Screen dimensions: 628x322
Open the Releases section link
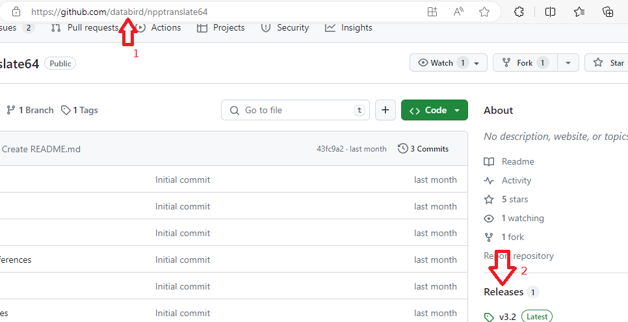(x=503, y=292)
